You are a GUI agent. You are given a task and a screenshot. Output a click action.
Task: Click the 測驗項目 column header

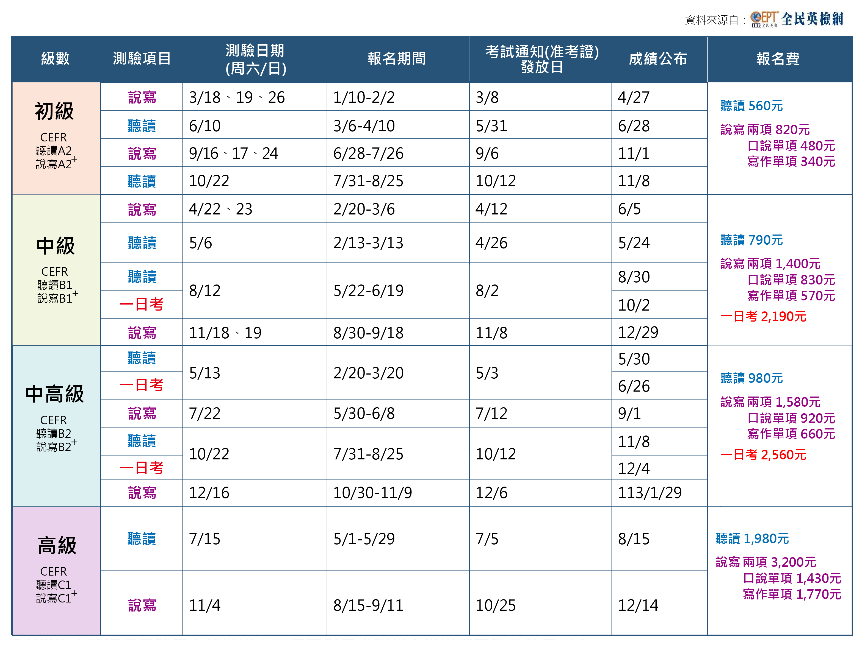(x=142, y=58)
